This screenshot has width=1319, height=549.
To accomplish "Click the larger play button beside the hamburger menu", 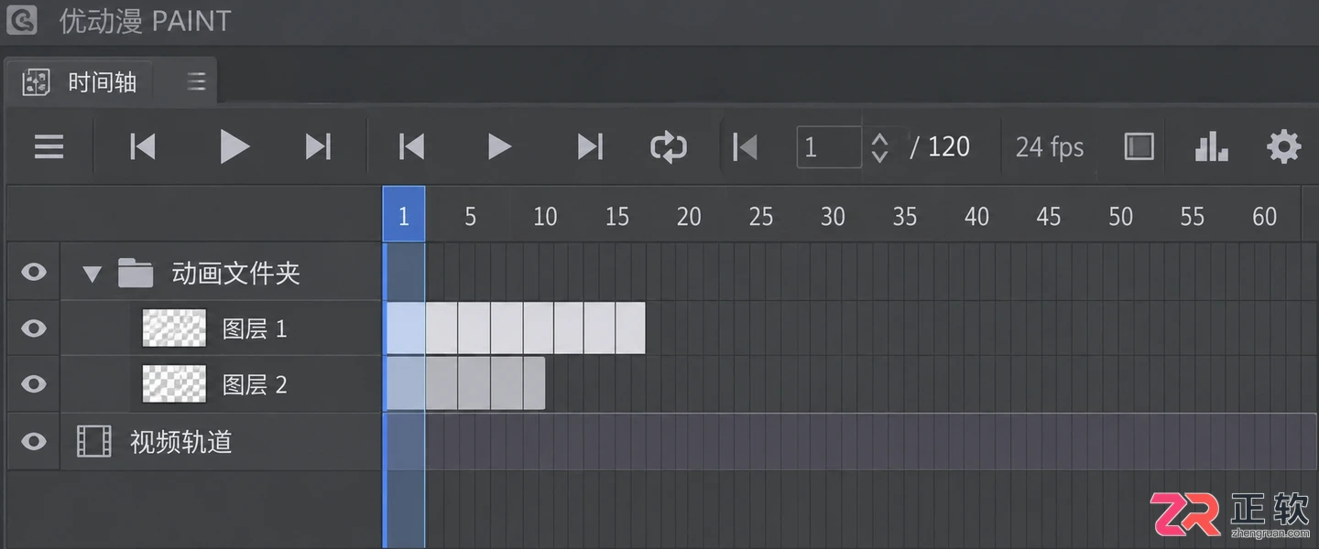I will [x=234, y=146].
